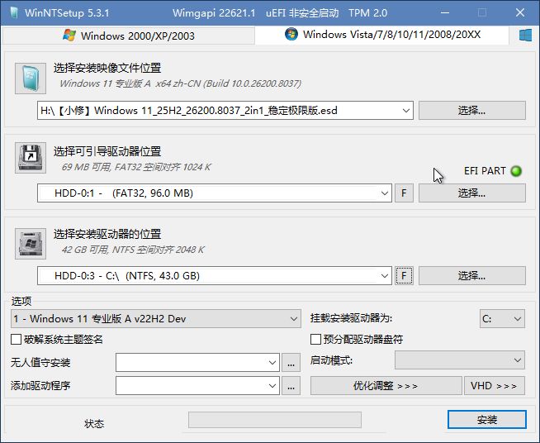Expand the 添加驱动程序 drivers dropdown
The image size is (540, 443).
pos(272,386)
